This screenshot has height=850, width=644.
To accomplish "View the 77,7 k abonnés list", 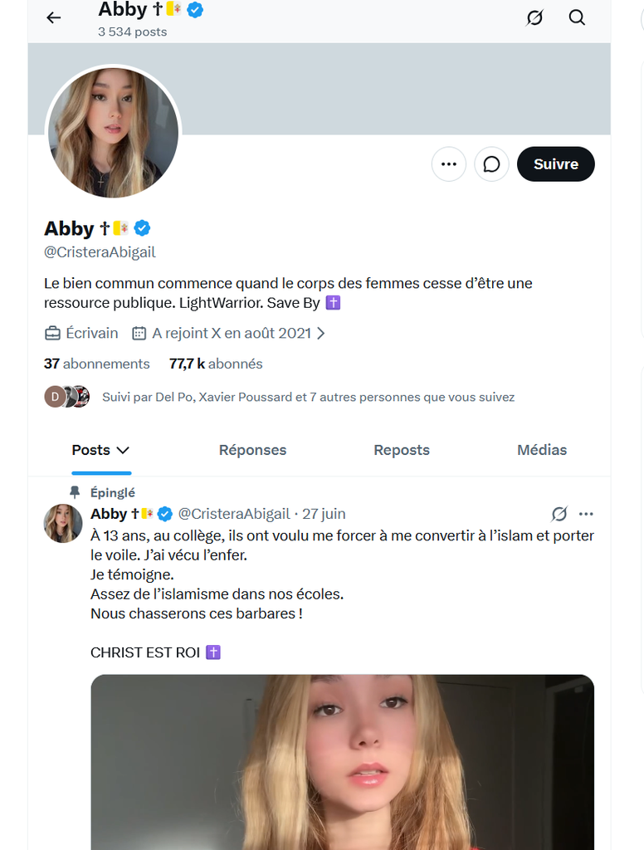I will click(x=216, y=364).
